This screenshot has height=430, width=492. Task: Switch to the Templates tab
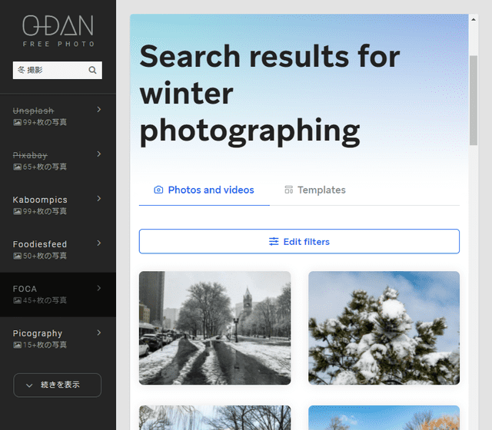314,190
